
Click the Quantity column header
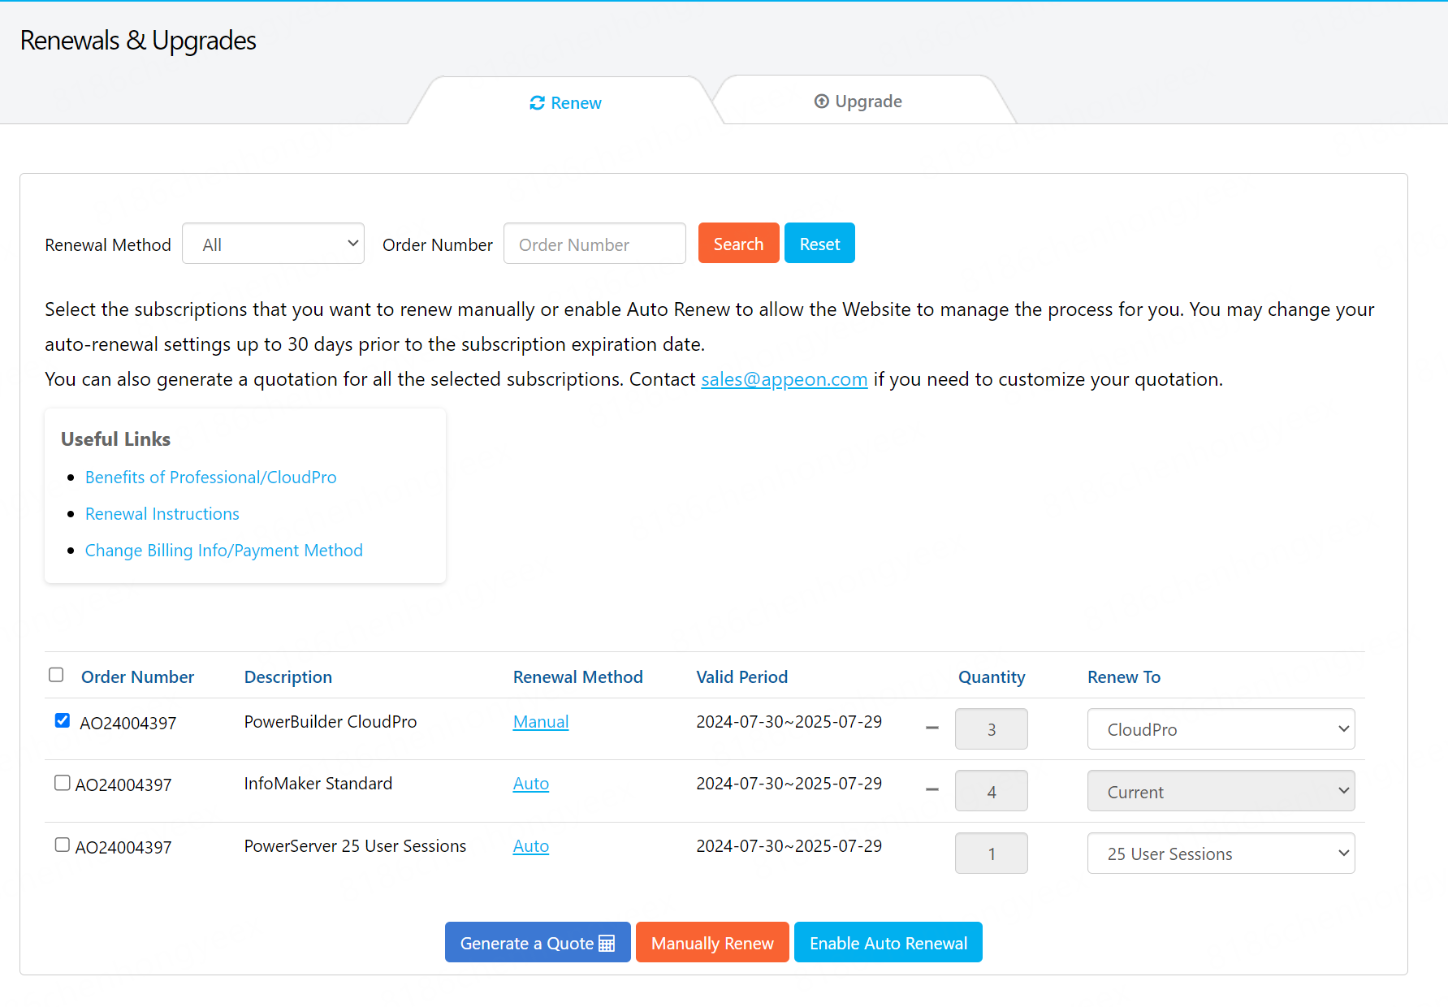[x=992, y=677]
